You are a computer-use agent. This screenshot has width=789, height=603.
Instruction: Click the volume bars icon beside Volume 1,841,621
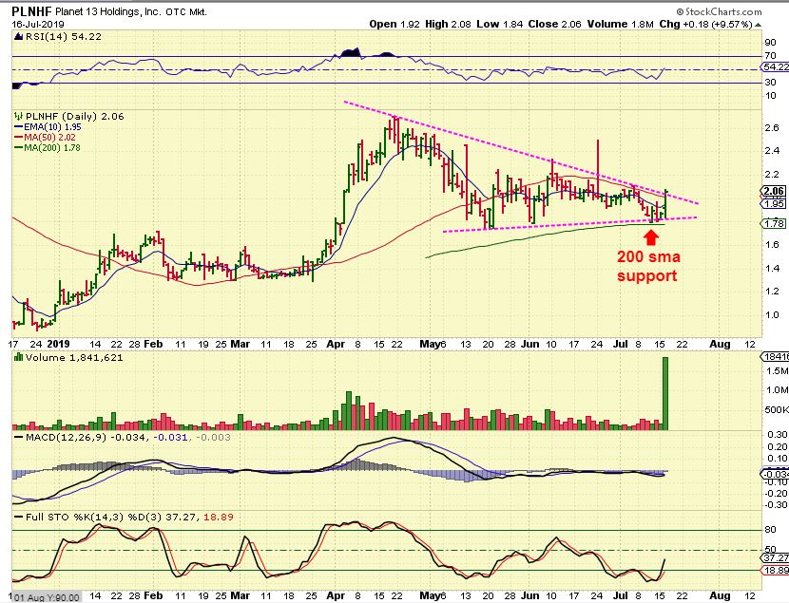coord(19,357)
